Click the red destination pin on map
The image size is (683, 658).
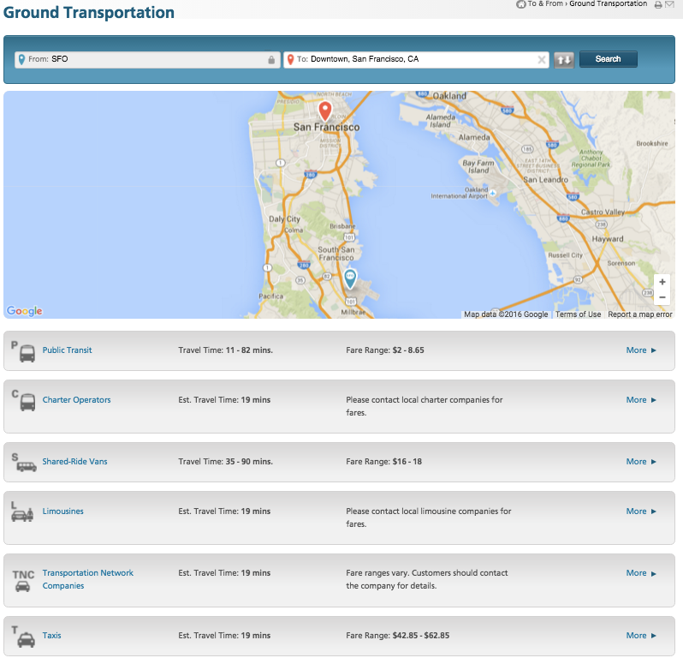coord(325,111)
